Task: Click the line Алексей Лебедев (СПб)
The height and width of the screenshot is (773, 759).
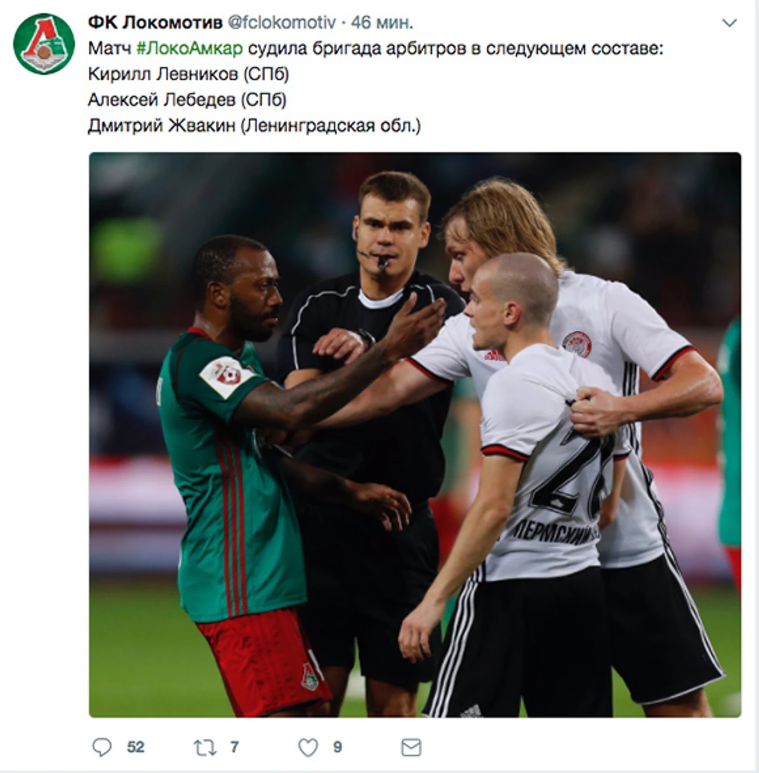Action: 187,99
